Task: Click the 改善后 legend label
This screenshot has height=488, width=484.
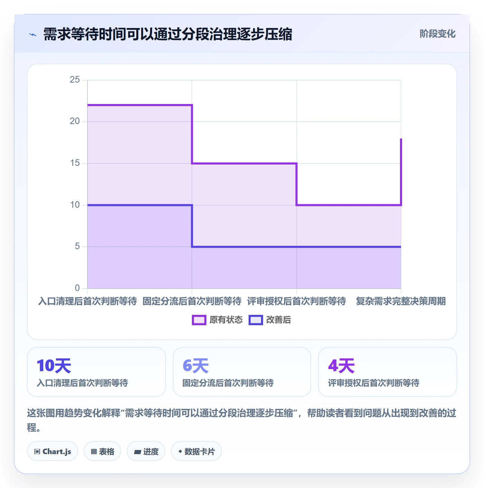Action: pyautogui.click(x=279, y=320)
